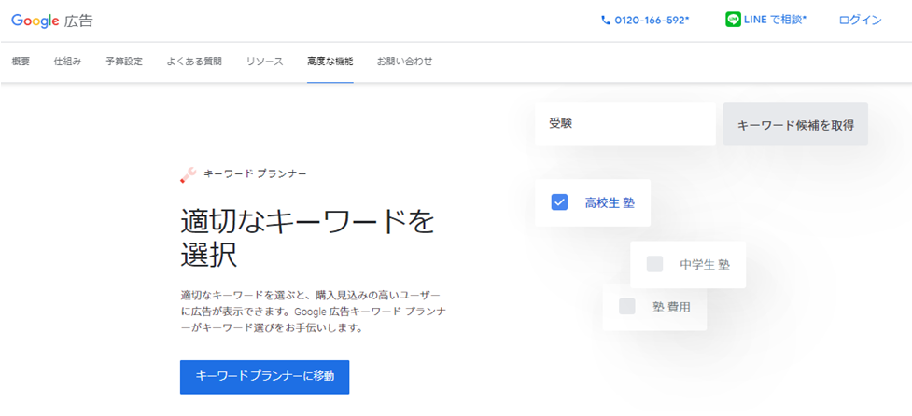Screen dimensions: 912x416
Task: Open the 仕組み tab
Action: [x=67, y=61]
